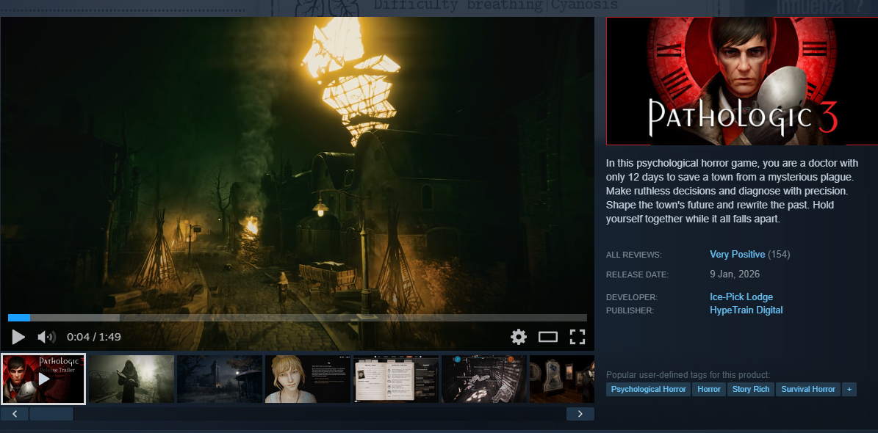Open the room interior screenshot thumbnail

click(483, 379)
